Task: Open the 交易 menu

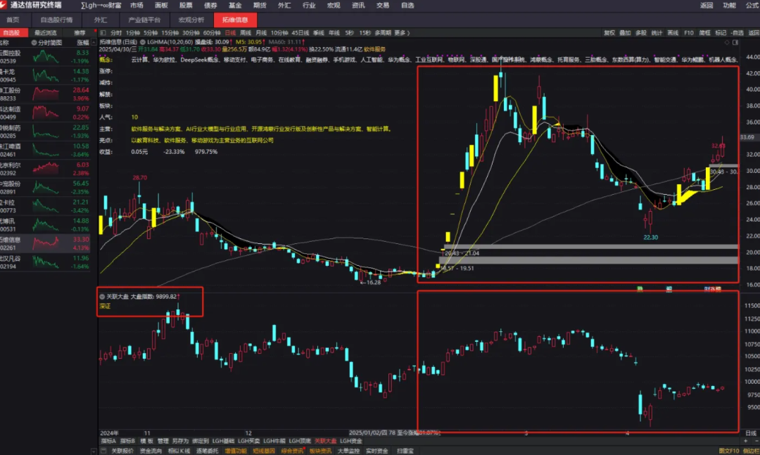Action: point(383,6)
